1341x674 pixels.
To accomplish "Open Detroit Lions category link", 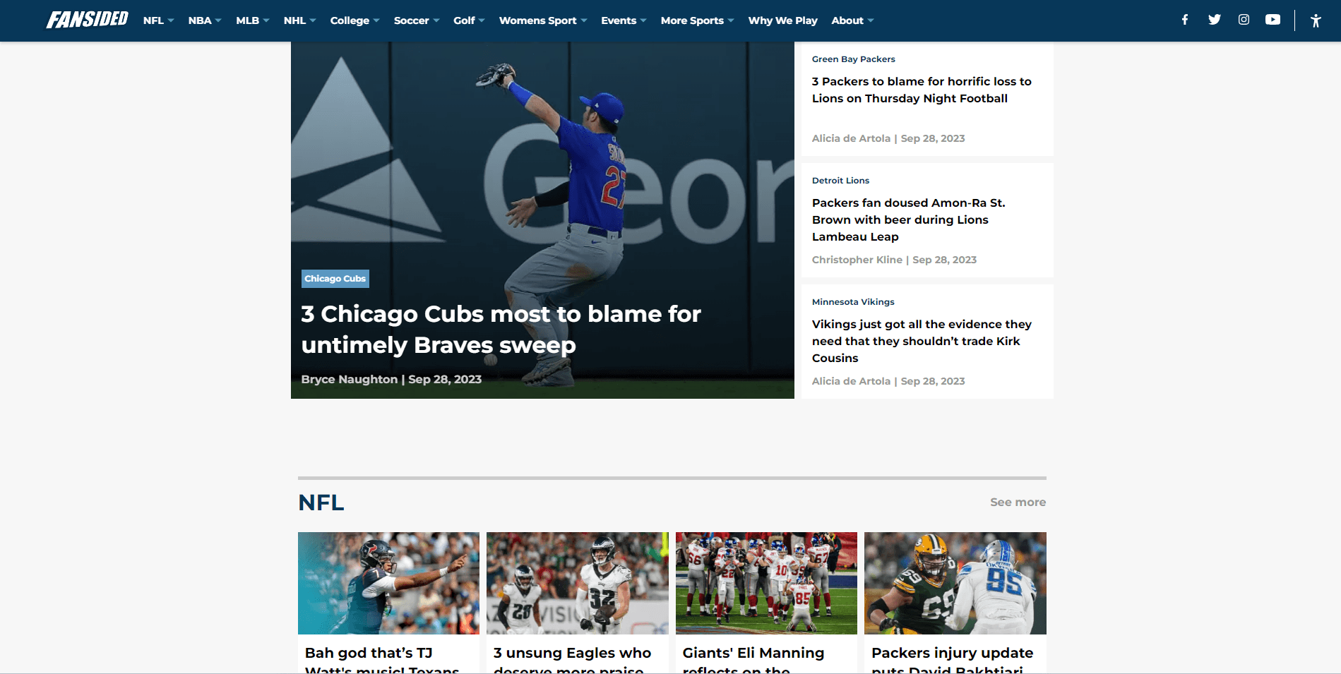I will (840, 181).
